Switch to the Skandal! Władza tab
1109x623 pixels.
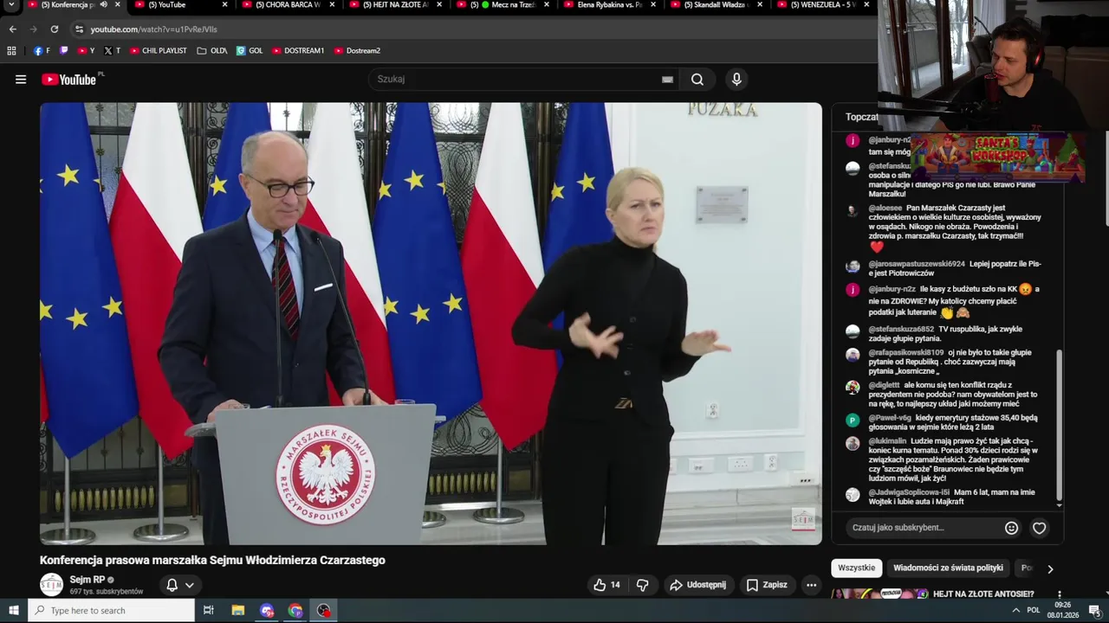(x=717, y=5)
